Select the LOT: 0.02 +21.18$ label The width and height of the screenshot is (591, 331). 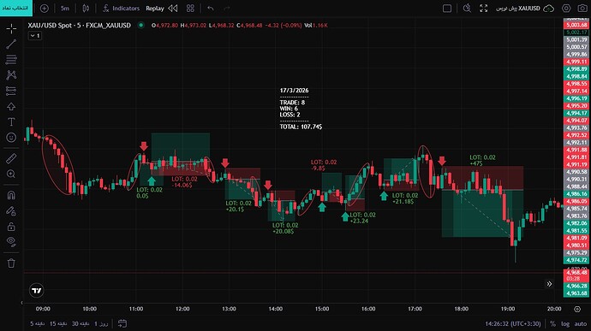[x=405, y=198]
